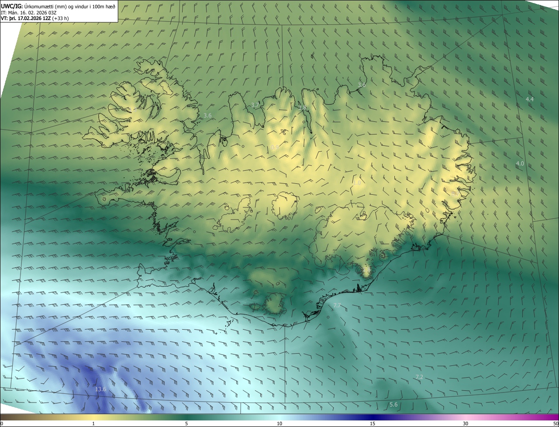Click the 15 tick label on the color scale
Viewport: 559px width, 427px height.
pyautogui.click(x=373, y=424)
